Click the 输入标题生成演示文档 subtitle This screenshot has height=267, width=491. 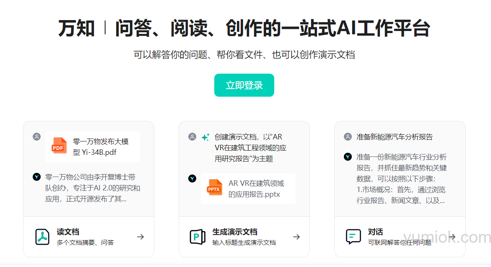(x=244, y=243)
